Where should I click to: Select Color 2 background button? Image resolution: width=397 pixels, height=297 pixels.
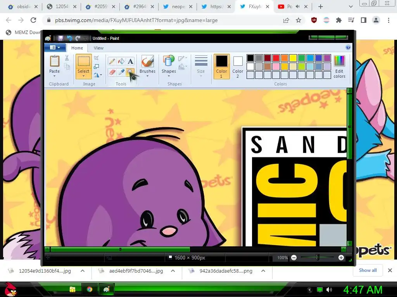238,67
